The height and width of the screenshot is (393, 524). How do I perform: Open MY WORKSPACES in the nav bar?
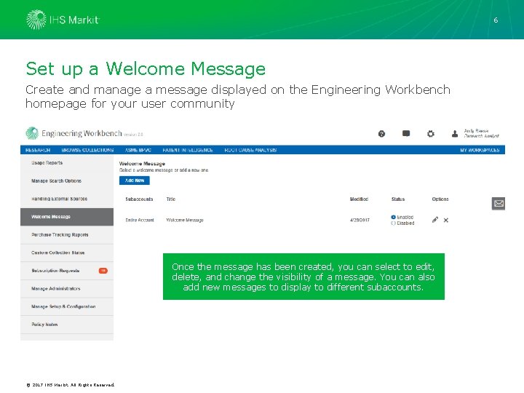[x=480, y=150]
